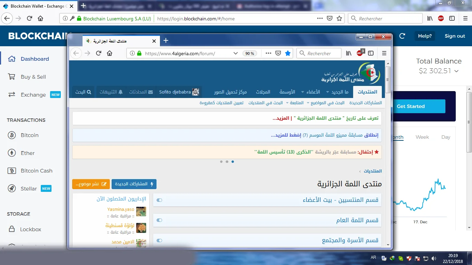Select the Week chart tab

click(422, 137)
